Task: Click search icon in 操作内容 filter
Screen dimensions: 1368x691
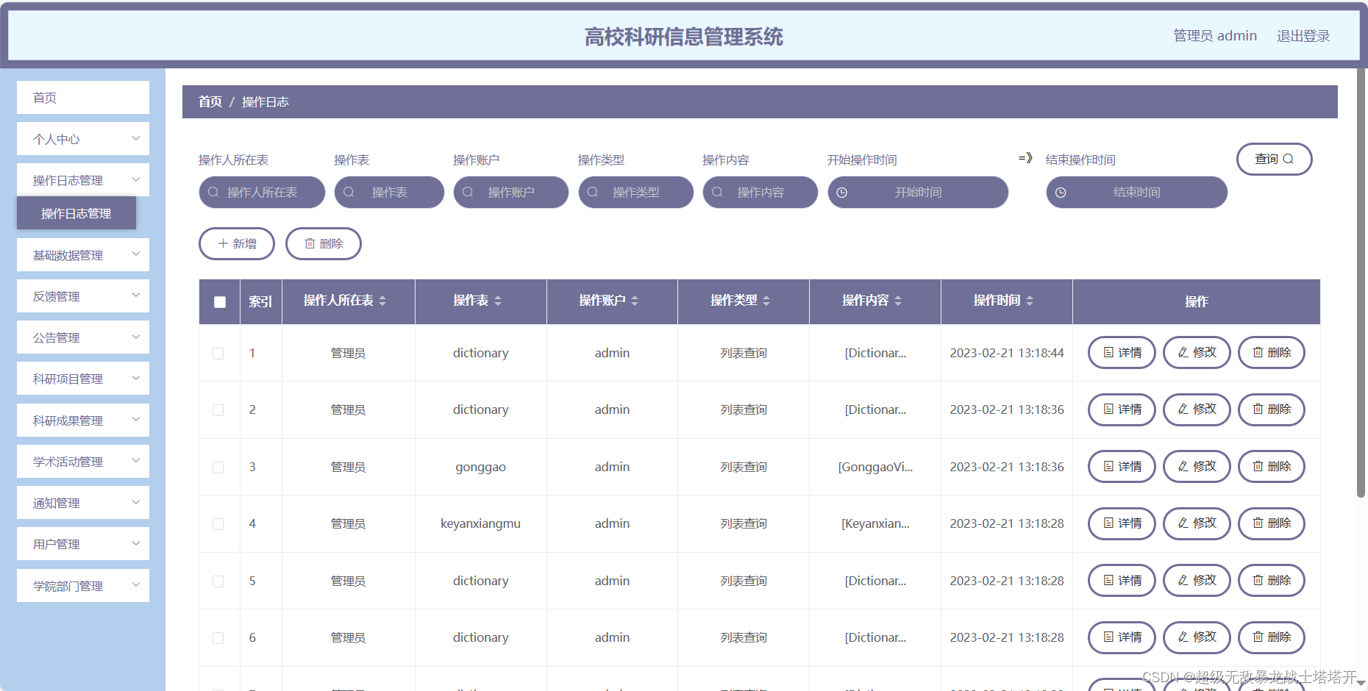Action: pyautogui.click(x=717, y=192)
